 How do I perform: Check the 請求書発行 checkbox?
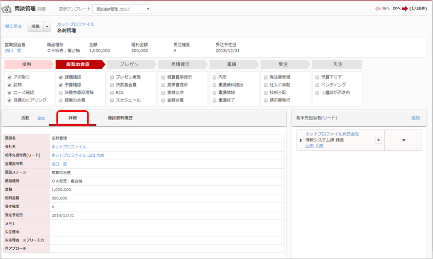[265, 101]
